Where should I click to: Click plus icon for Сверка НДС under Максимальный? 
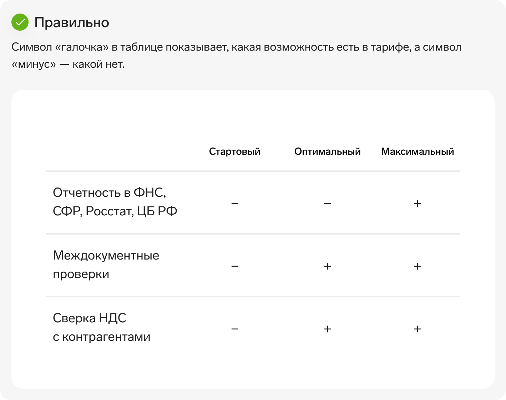(418, 329)
